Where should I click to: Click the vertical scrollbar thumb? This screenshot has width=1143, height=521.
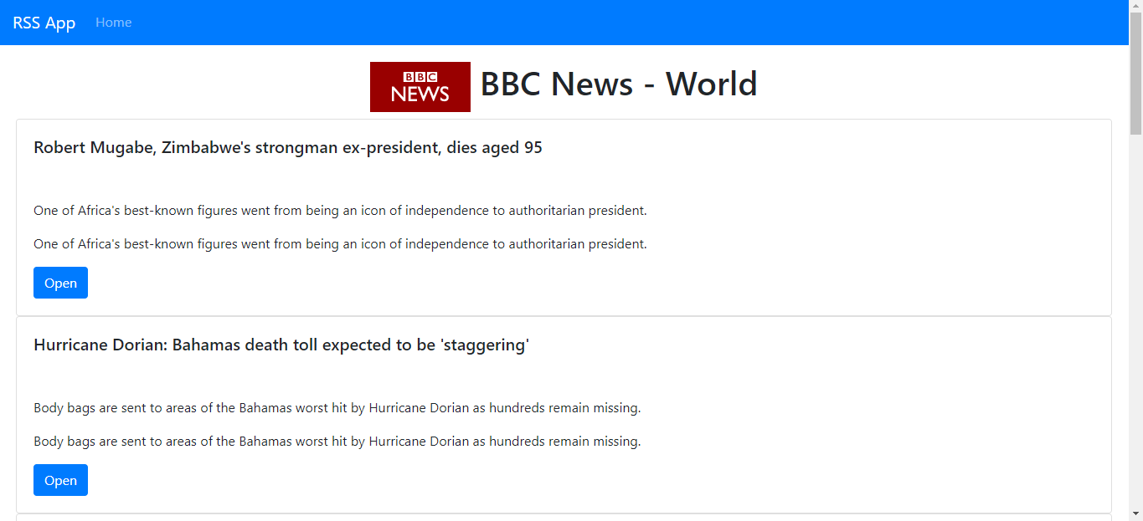click(x=1135, y=74)
